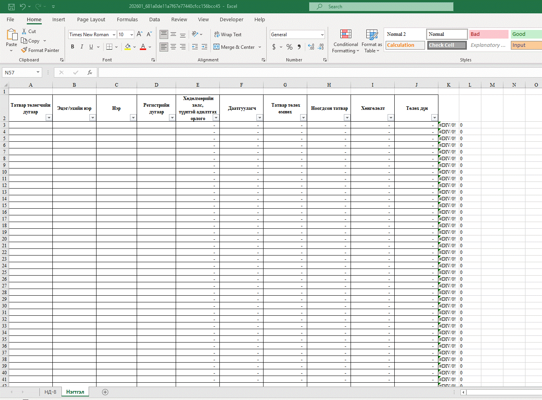Add new sheet with plus icon
542x400 pixels.
(105, 392)
